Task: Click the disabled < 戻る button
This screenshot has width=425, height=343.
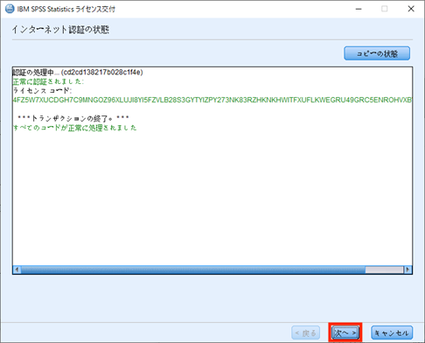Action: (305, 332)
